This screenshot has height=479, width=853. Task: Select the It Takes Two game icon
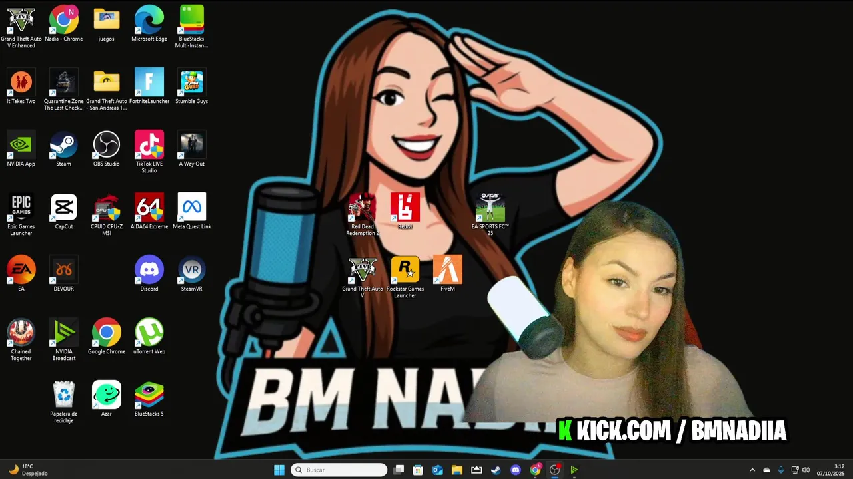[x=21, y=86]
